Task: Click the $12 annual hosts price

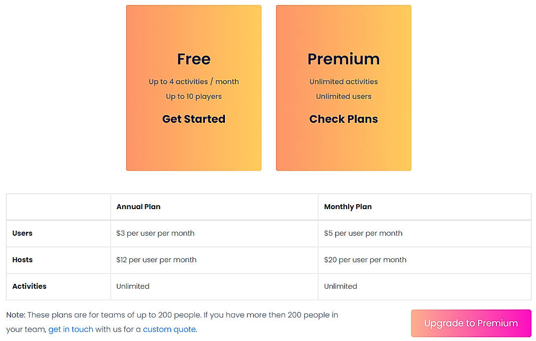Action: click(x=156, y=260)
